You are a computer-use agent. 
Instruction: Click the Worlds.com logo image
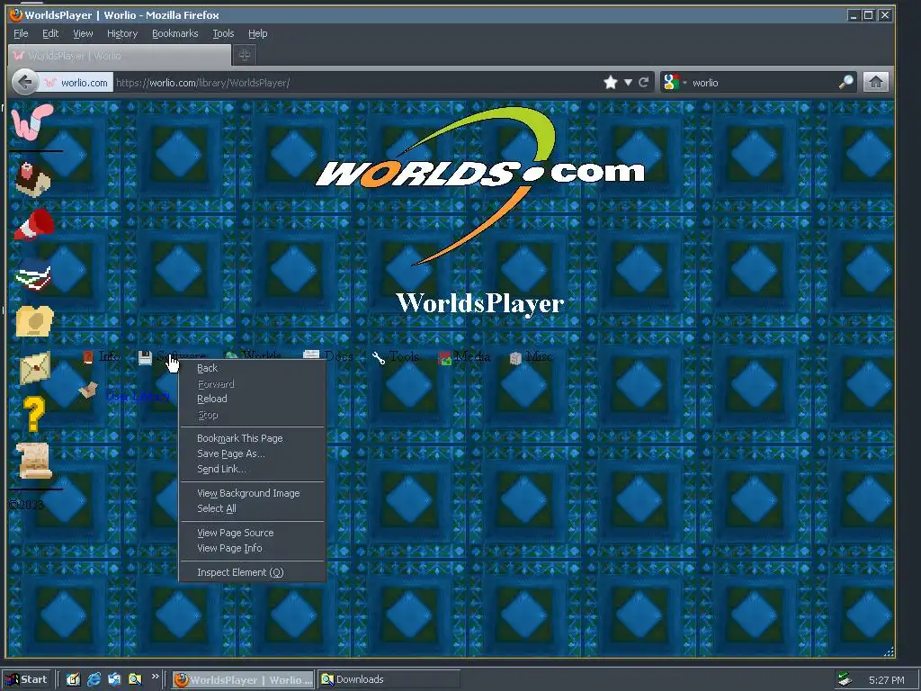[x=480, y=185]
